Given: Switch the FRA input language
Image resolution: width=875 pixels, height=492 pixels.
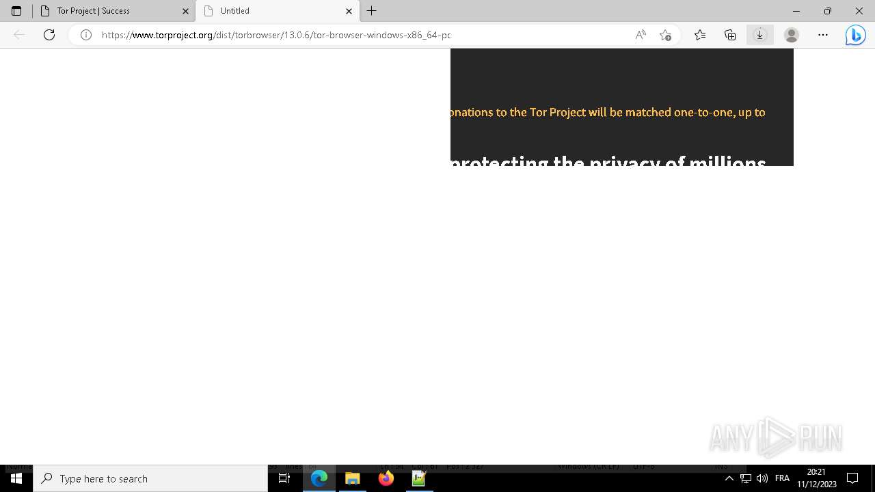Looking at the screenshot, I should [x=782, y=478].
